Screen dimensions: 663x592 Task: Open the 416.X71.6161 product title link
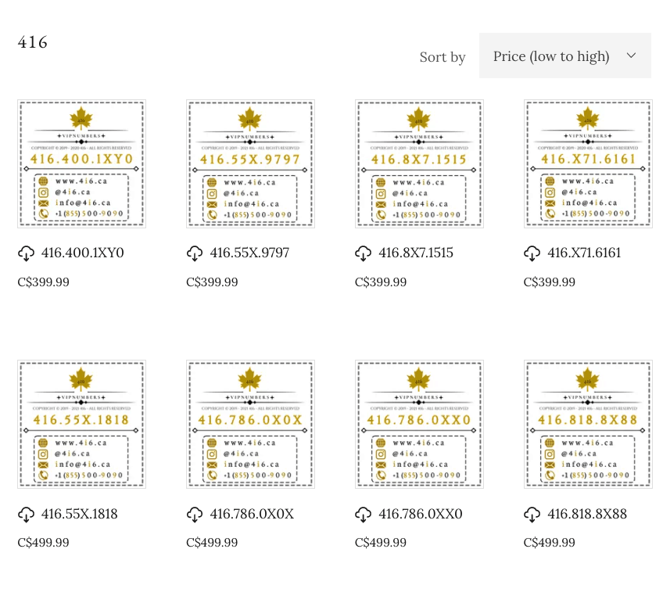tap(584, 253)
